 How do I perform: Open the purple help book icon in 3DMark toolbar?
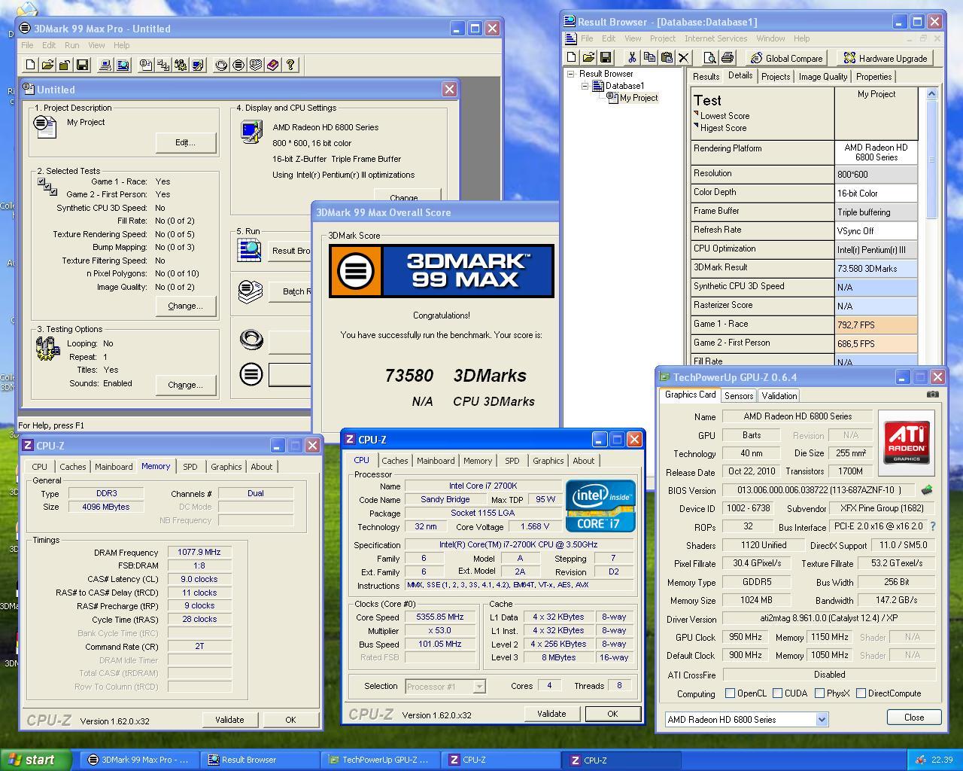pyautogui.click(x=273, y=66)
